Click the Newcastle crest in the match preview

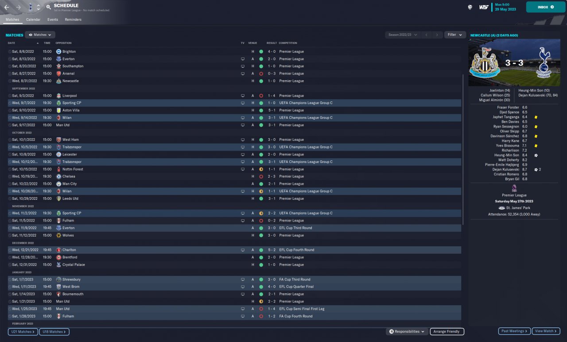point(485,62)
